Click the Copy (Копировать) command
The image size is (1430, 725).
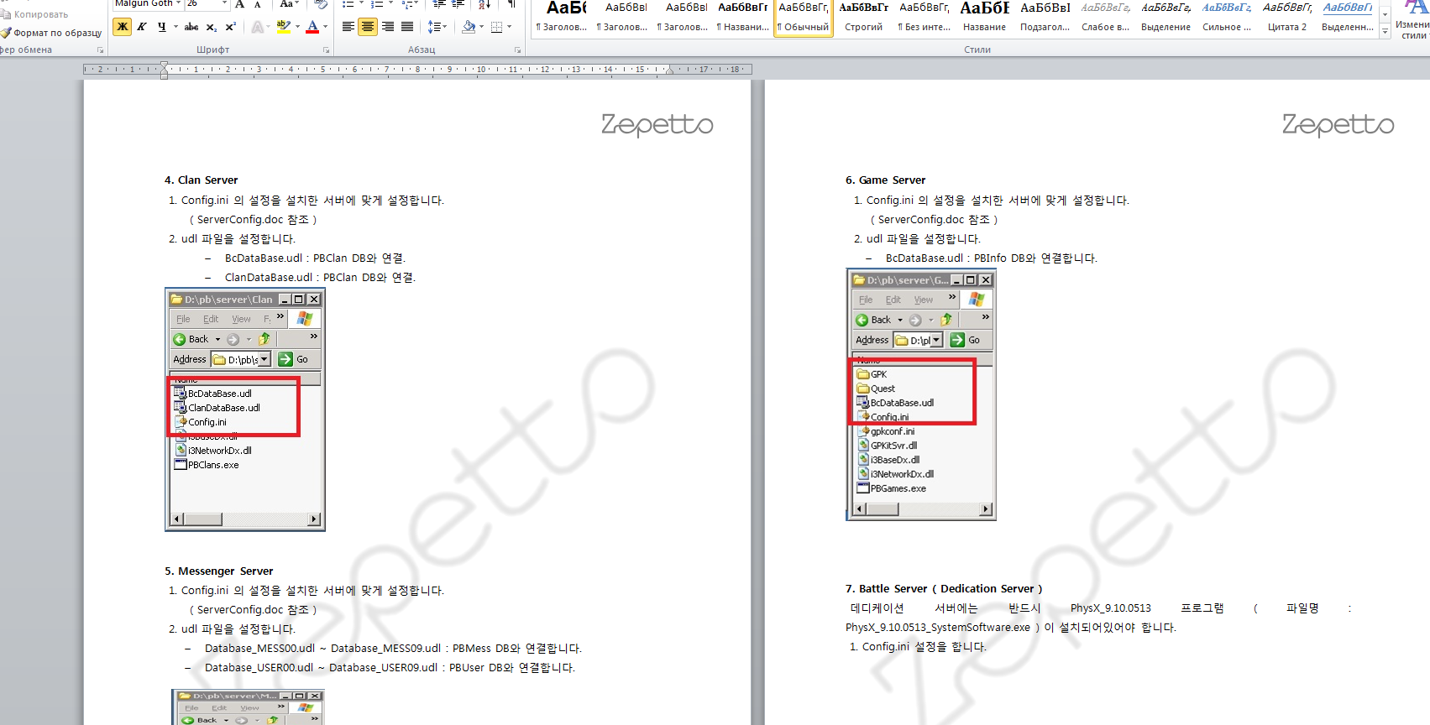[x=35, y=14]
